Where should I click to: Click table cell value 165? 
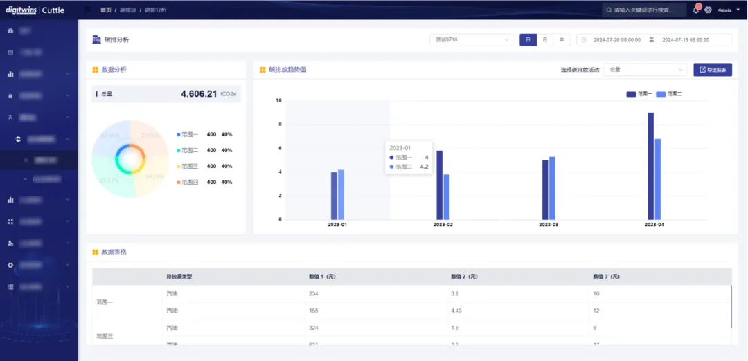coord(314,311)
